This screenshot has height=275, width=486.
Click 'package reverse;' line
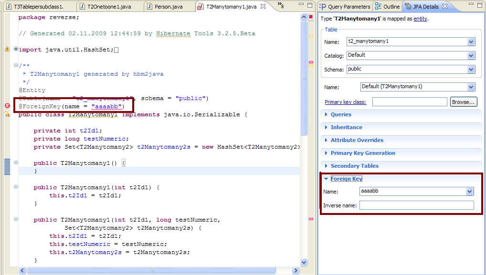point(49,17)
